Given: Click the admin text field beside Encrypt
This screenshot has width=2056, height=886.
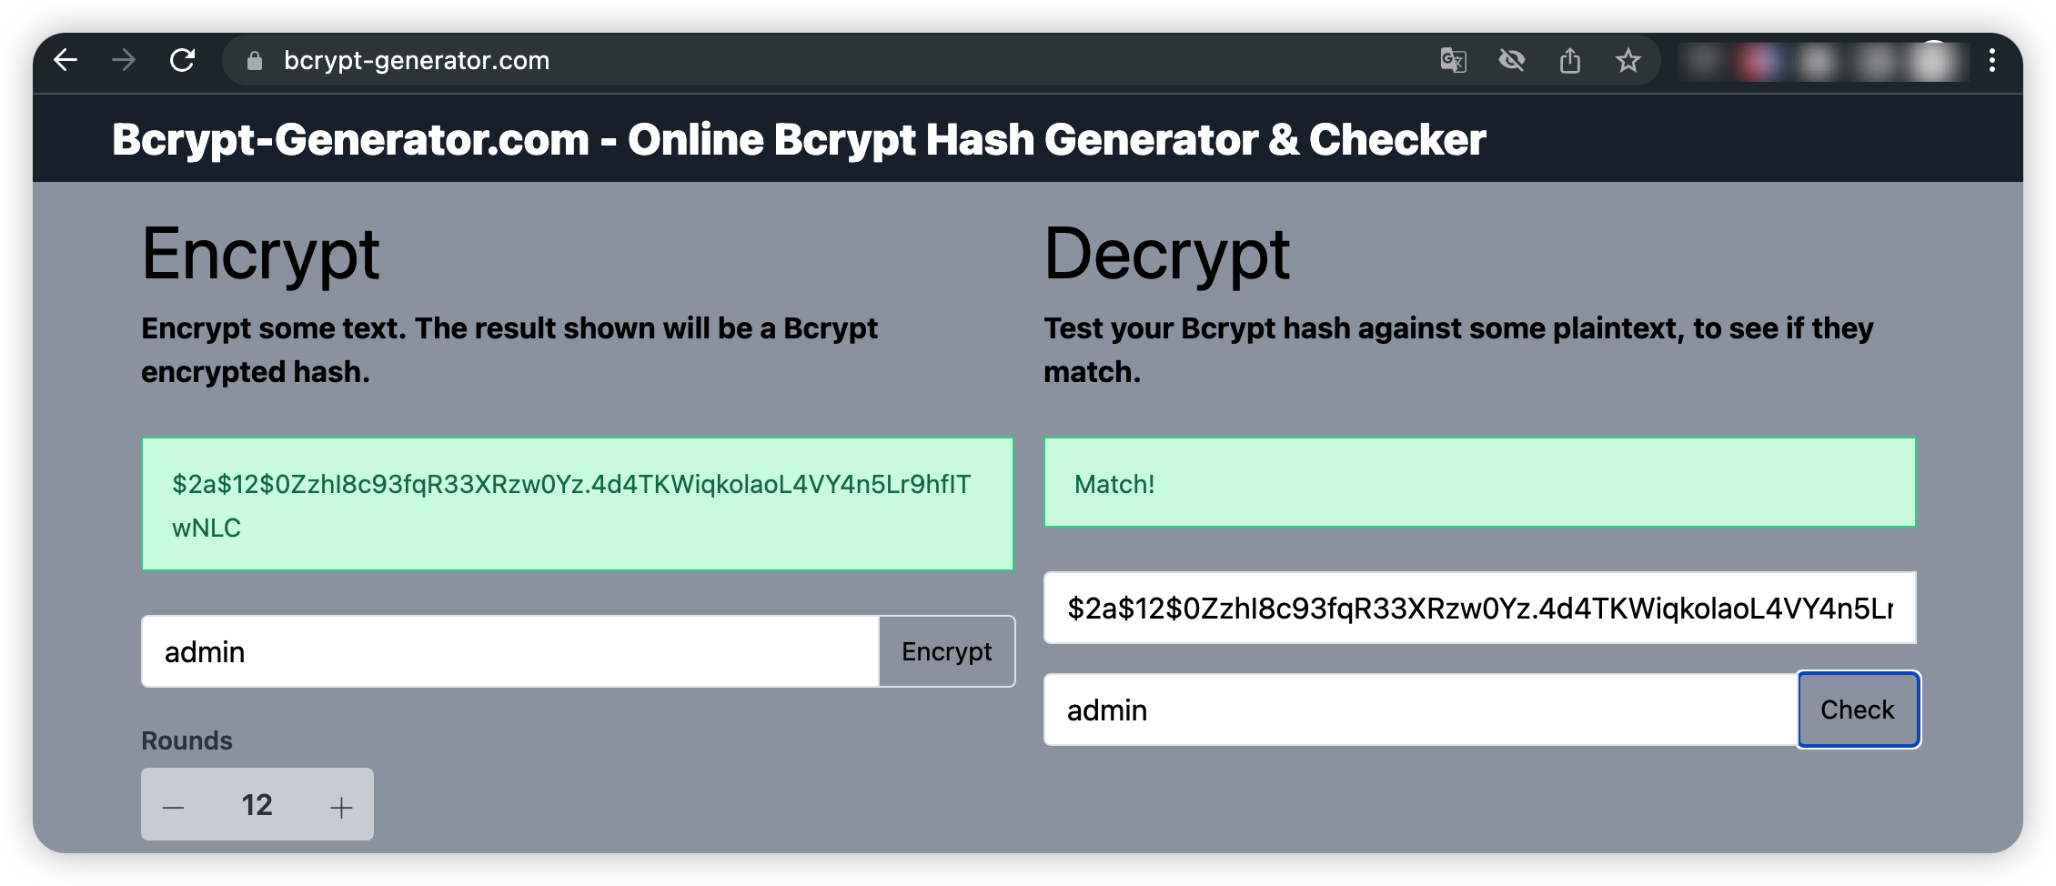Looking at the screenshot, I should point(510,651).
